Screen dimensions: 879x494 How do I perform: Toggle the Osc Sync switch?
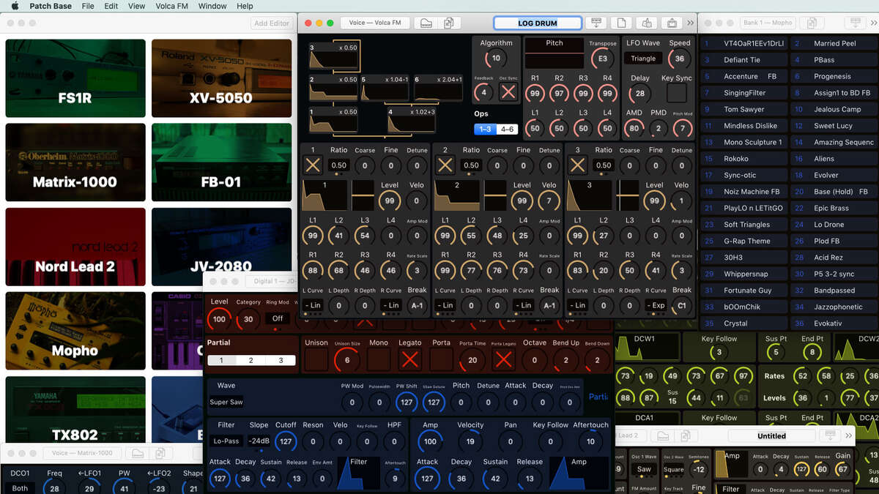(508, 92)
